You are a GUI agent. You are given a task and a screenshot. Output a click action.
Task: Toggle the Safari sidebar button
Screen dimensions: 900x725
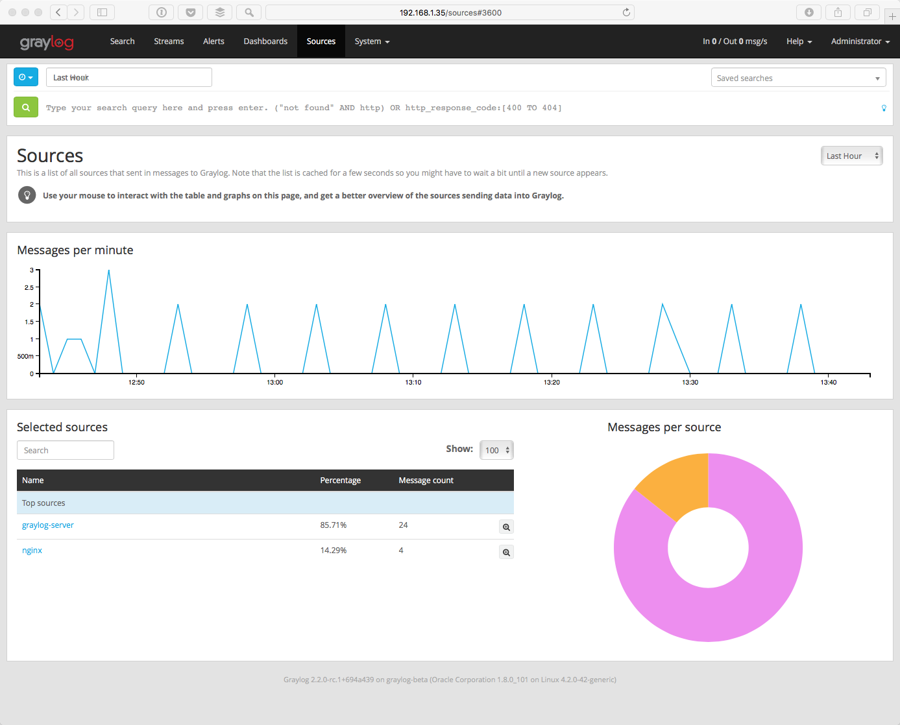(102, 12)
